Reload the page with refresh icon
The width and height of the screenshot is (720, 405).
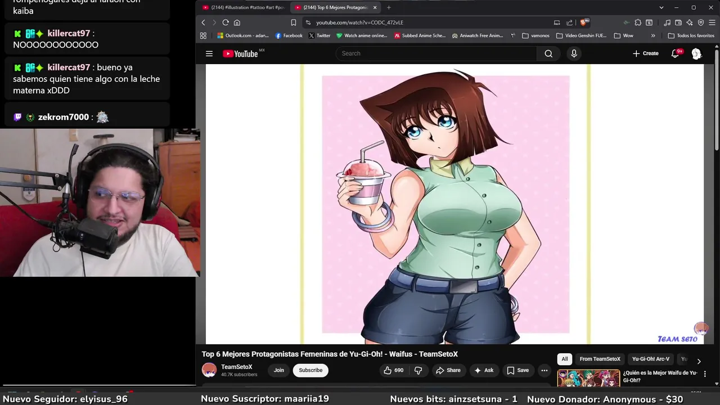click(x=226, y=22)
